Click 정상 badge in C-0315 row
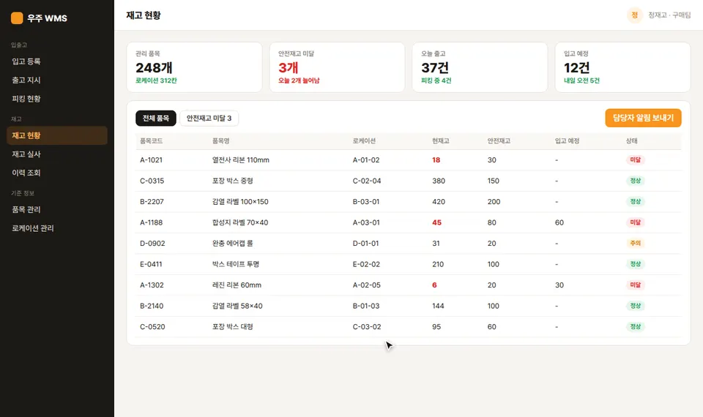This screenshot has height=417, width=703. 636,181
